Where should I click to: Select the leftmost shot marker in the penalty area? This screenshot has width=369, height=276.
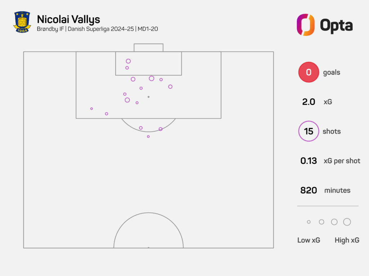click(x=92, y=109)
